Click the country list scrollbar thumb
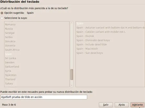 point(72,74)
